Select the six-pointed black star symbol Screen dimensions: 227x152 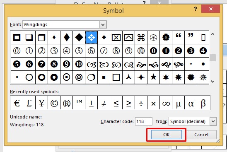tap(166, 77)
